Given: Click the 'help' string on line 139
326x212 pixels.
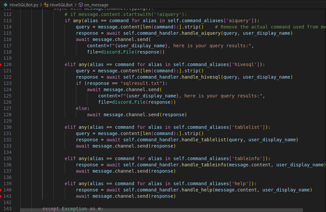Looking at the screenshot, I should (x=240, y=184).
